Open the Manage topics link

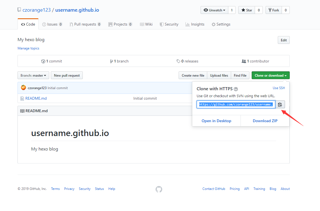tap(28, 48)
